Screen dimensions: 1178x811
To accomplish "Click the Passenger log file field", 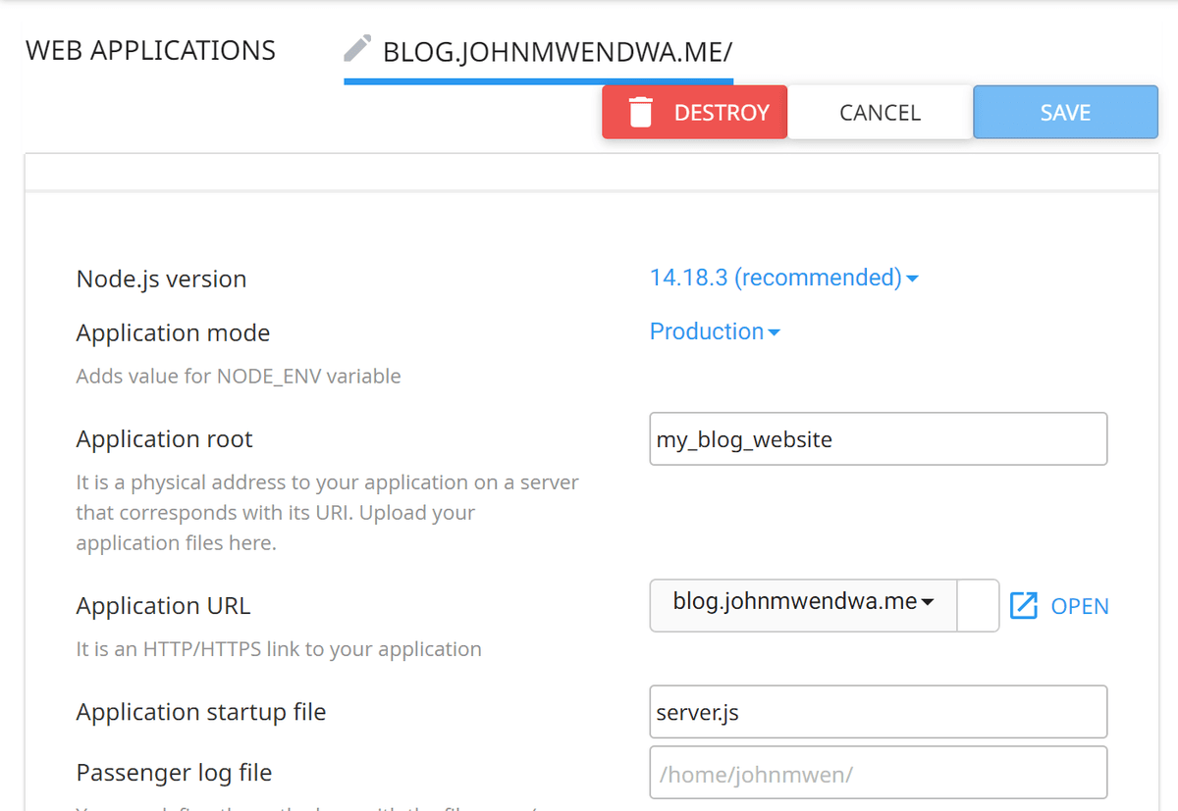I will tap(877, 773).
